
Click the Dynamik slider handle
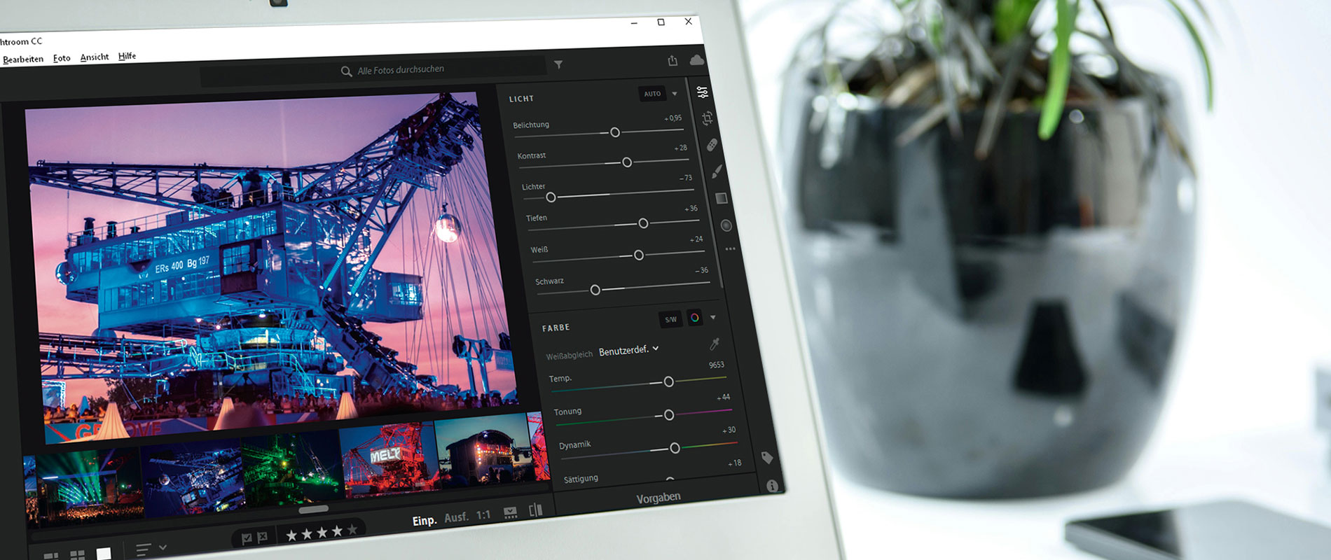[675, 448]
